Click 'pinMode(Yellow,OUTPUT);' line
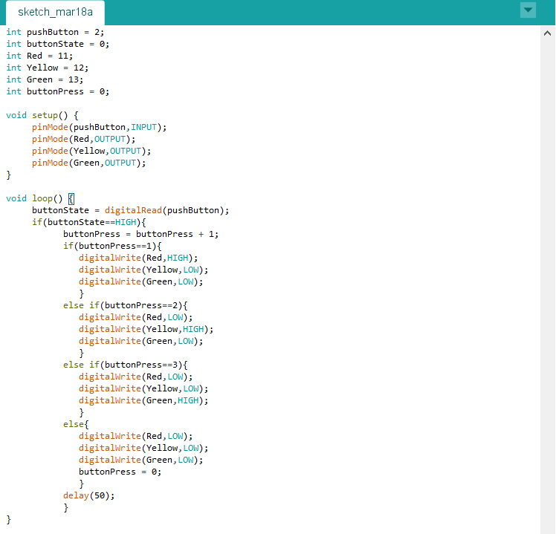 coord(91,151)
